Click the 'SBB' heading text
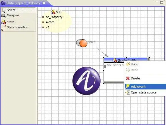 [59, 12]
